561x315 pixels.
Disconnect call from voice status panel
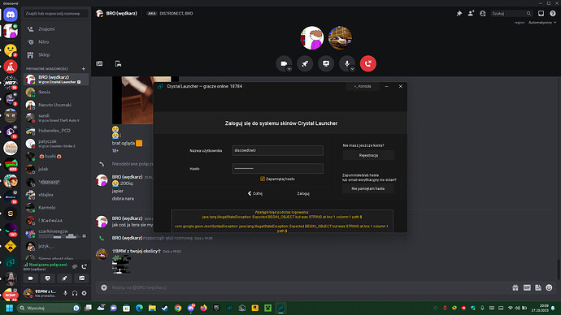click(x=84, y=266)
